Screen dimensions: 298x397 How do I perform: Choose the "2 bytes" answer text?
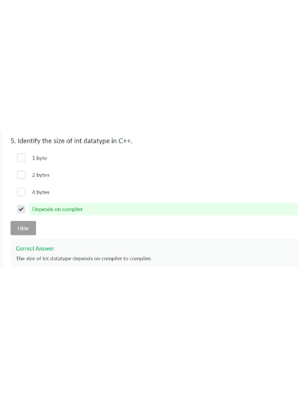click(x=41, y=175)
